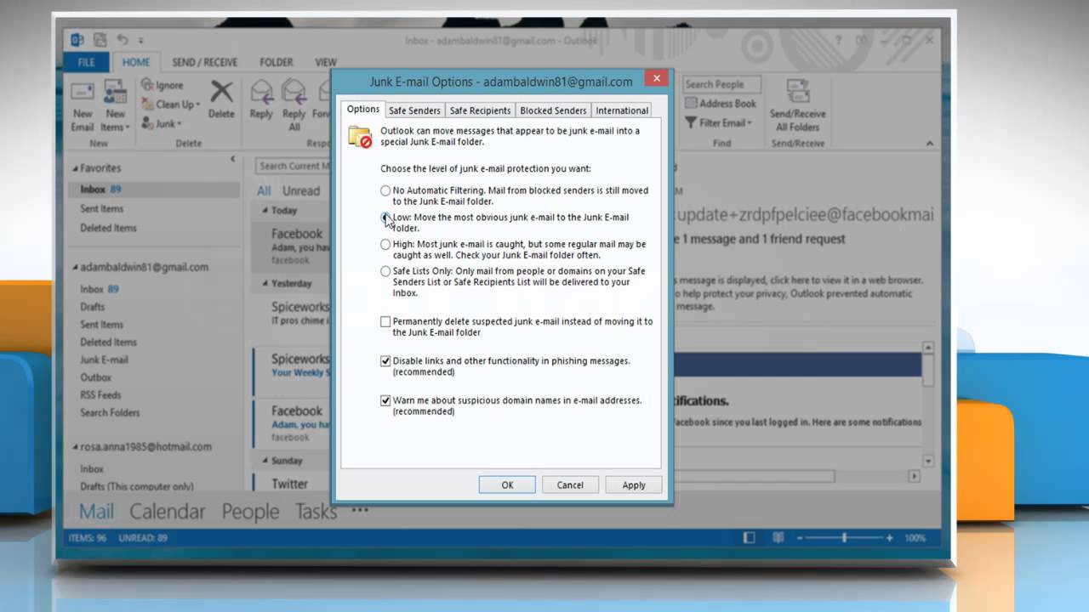The height and width of the screenshot is (612, 1089).
Task: Switch to the People view
Action: [x=250, y=512]
